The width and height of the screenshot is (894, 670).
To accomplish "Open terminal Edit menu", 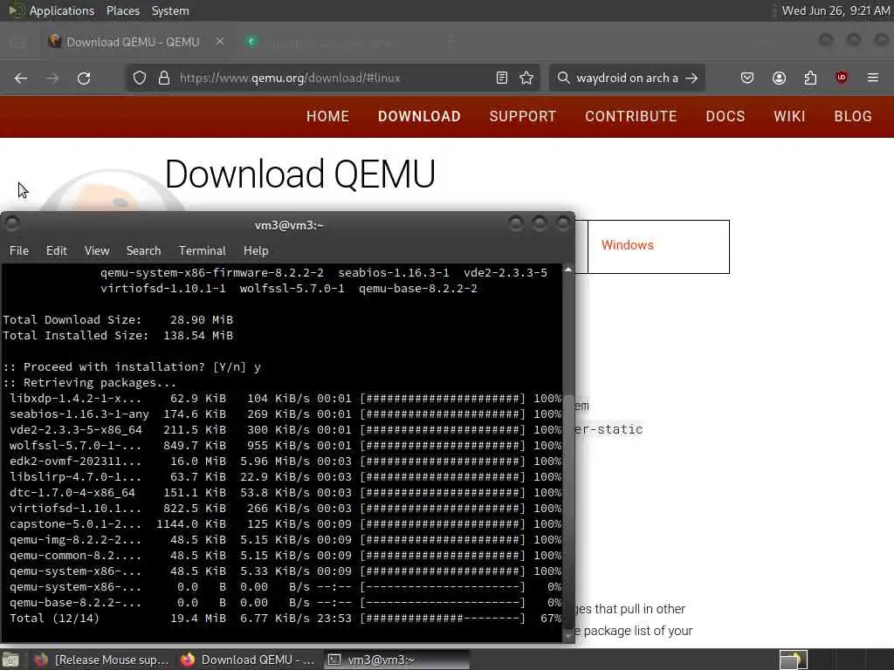I will click(57, 250).
